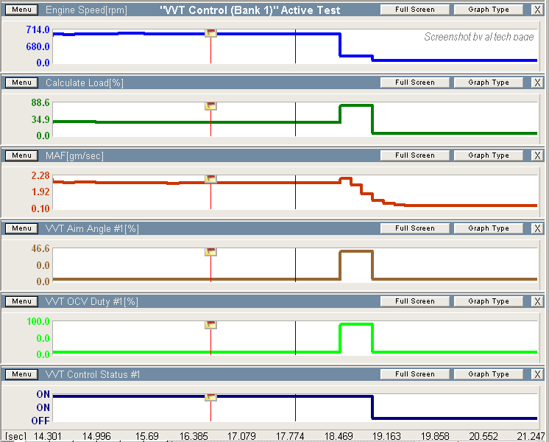Show MAF graph in Full Screen
549x442 pixels.
(415, 155)
